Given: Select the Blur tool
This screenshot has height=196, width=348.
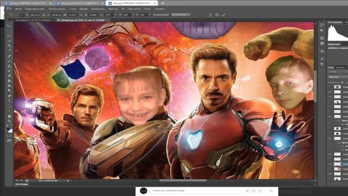Looking at the screenshot, I should coord(9,86).
